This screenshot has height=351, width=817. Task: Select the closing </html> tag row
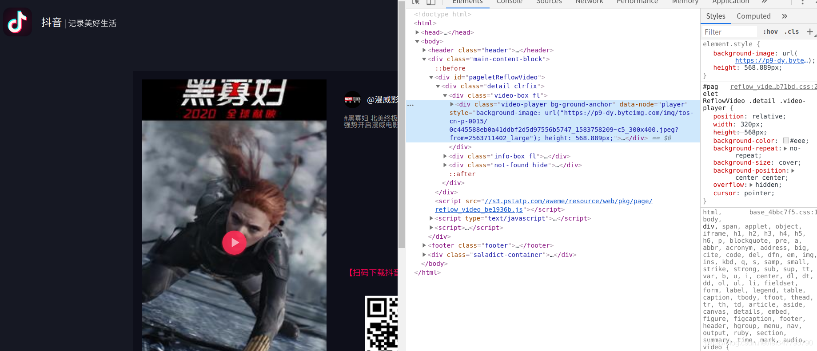pyautogui.click(x=427, y=272)
